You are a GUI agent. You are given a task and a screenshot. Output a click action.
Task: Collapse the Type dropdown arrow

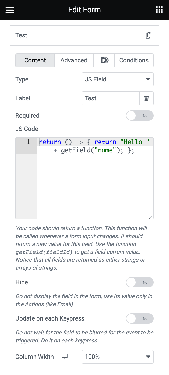(148, 79)
